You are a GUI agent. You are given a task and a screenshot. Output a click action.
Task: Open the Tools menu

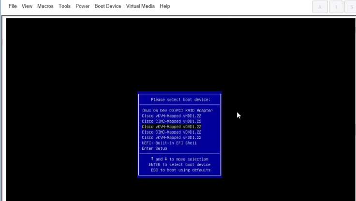[x=64, y=6]
